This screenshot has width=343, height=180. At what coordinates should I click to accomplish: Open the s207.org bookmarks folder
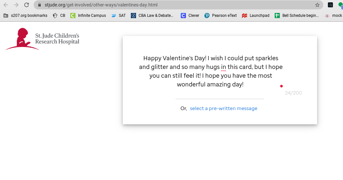click(x=25, y=16)
